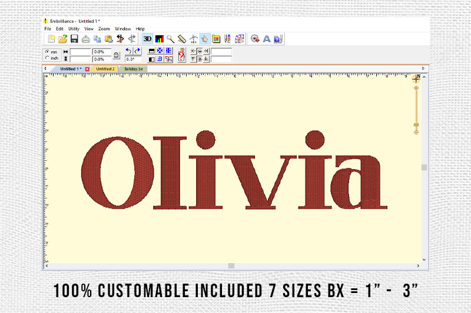Rotate left with blue curved arrow
471x313 pixels.
click(x=128, y=51)
